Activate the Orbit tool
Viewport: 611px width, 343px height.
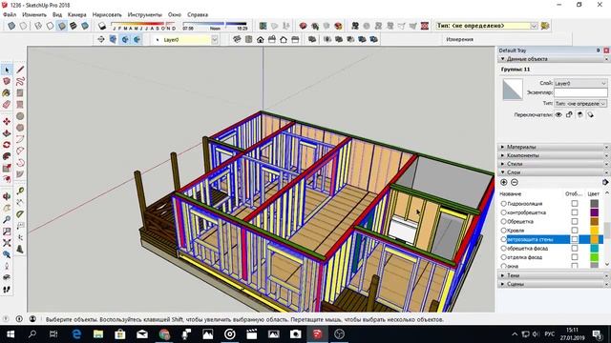[x=7, y=196]
